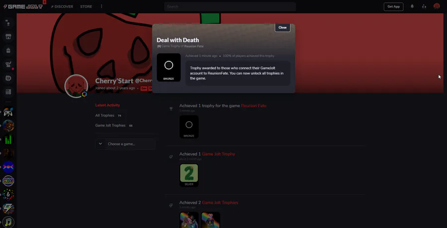The height and width of the screenshot is (228, 447).
Task: Click the 'Joined about 2 years ago' text
Action: [115, 88]
